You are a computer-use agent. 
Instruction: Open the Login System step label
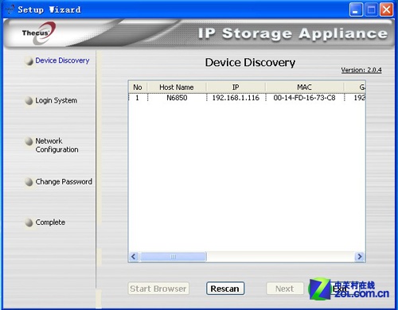tap(57, 100)
